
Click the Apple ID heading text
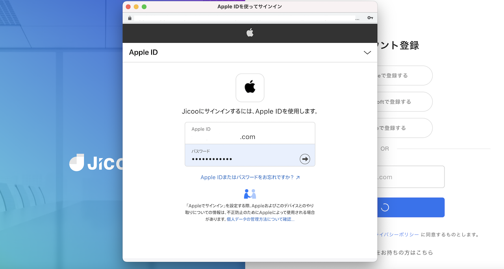pos(143,52)
